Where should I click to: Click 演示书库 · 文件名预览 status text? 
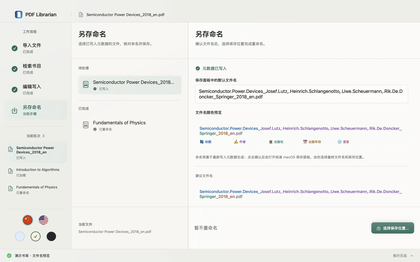pyautogui.click(x=32, y=256)
